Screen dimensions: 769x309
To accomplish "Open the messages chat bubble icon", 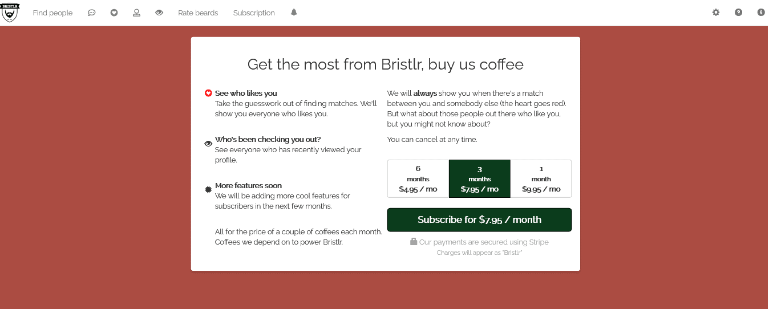I will click(x=92, y=13).
